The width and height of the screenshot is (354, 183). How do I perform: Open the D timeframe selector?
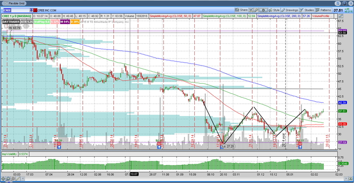click(x=263, y=10)
